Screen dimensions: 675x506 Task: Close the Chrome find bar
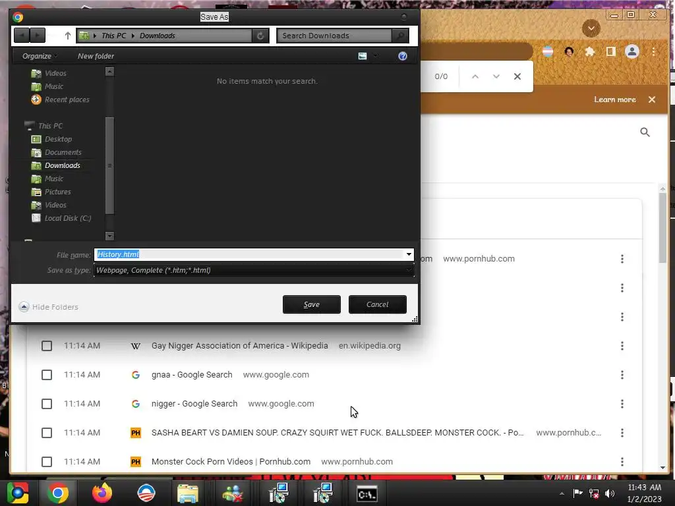coord(517,76)
